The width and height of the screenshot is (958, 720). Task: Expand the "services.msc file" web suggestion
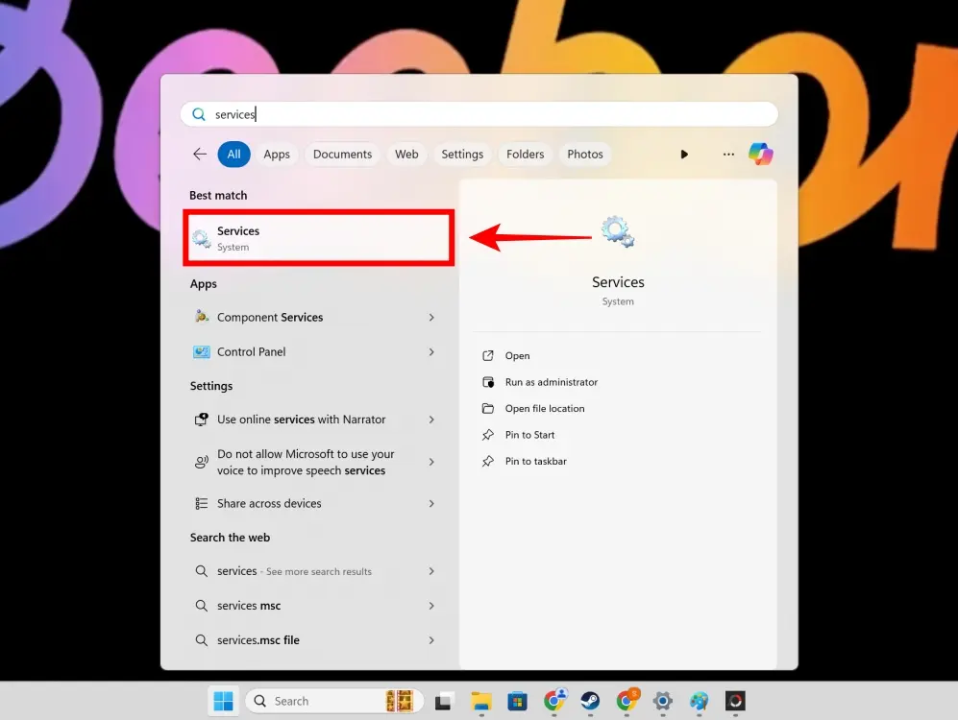tap(431, 639)
